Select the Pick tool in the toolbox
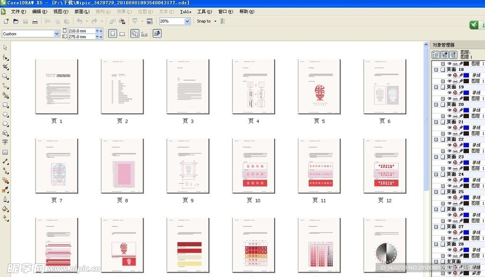 point(5,47)
